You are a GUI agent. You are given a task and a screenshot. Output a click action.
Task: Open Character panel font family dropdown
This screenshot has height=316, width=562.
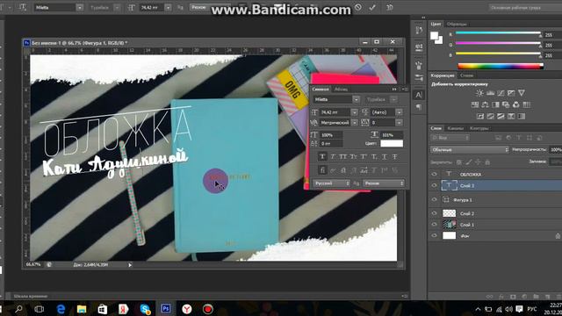tap(356, 99)
